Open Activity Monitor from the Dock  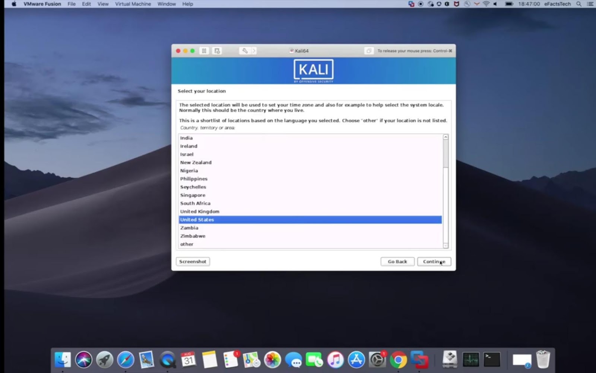[x=471, y=360]
